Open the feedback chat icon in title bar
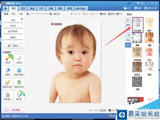 tap(138, 3)
